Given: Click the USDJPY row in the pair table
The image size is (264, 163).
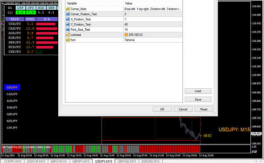Looking at the screenshot, I should pos(32,24).
